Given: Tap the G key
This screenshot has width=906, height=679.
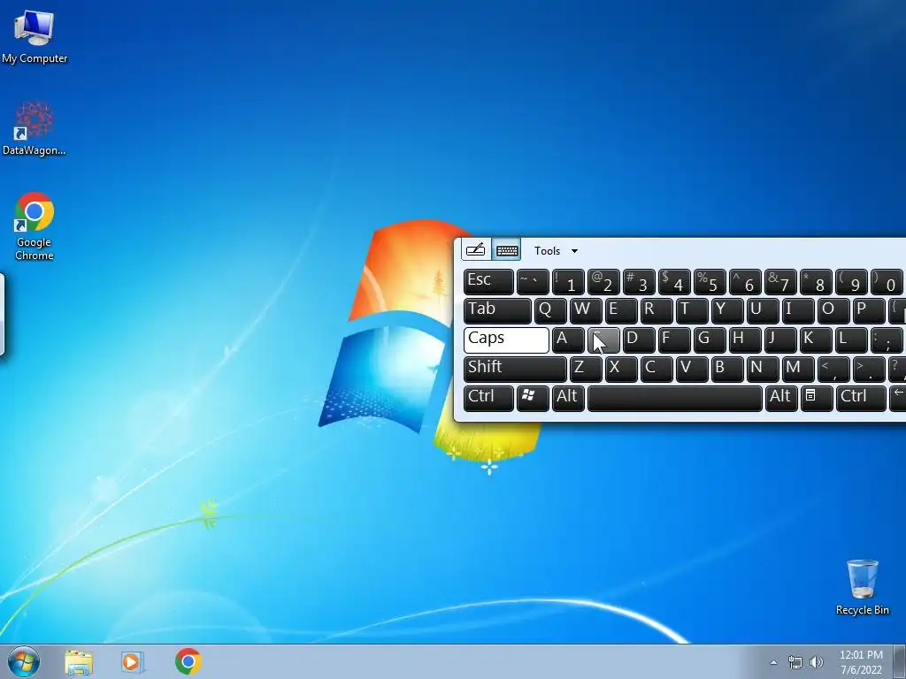Looking at the screenshot, I should [x=710, y=340].
